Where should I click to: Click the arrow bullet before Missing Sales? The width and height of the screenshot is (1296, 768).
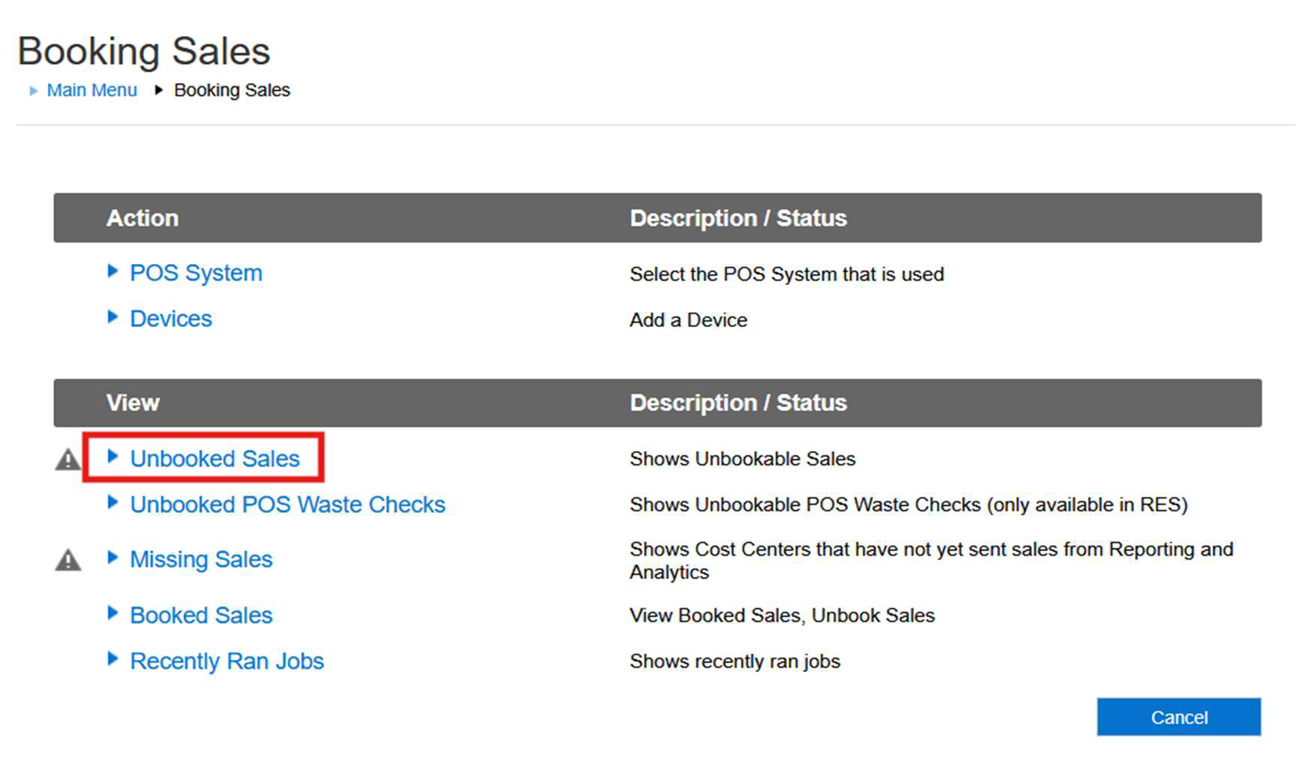coord(113,557)
